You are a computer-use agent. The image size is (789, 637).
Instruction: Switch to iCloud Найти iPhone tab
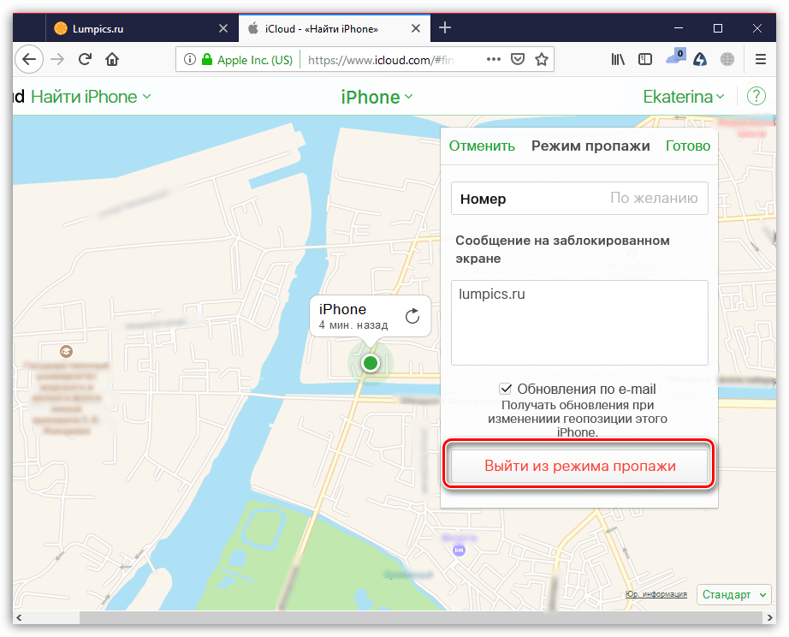click(x=335, y=29)
